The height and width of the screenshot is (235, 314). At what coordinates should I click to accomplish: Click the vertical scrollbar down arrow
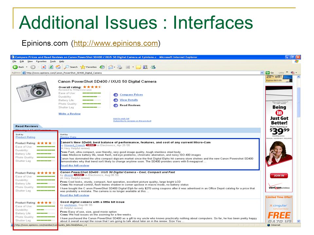[x=299, y=221]
